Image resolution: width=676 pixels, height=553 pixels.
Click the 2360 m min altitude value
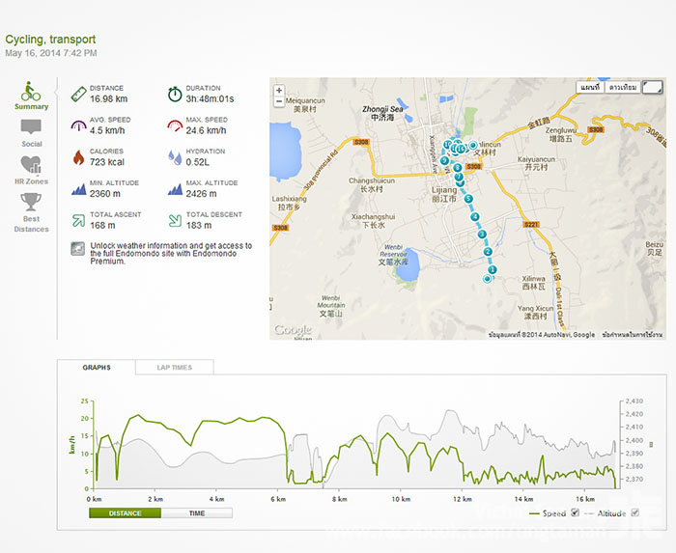pos(104,194)
